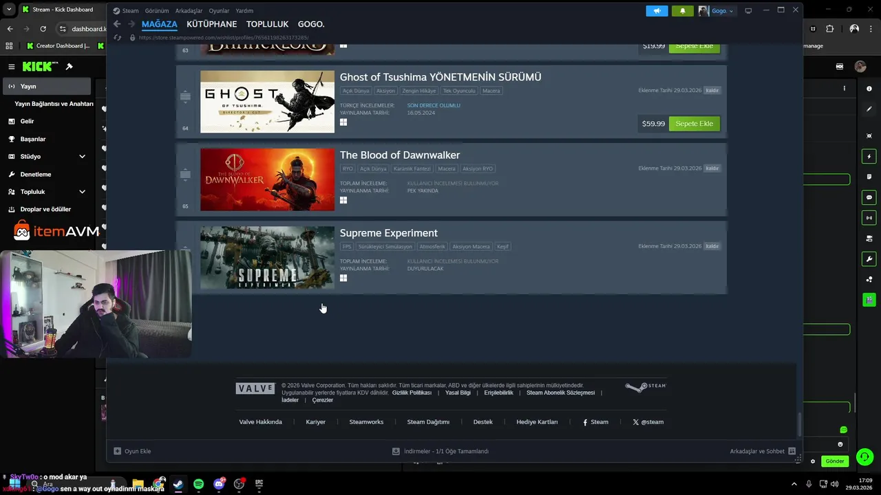Reload the Steam store page
This screenshot has height=495, width=881.
pyautogui.click(x=118, y=37)
